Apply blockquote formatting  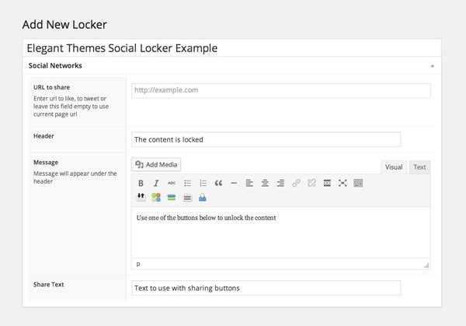218,184
